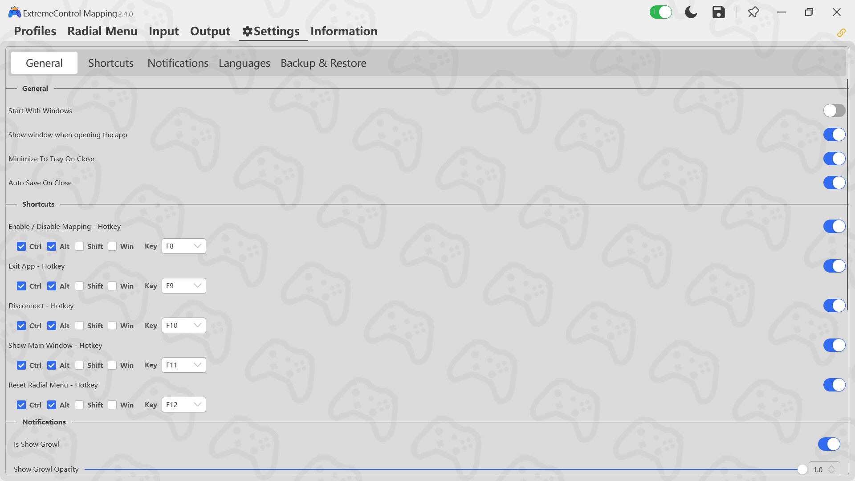This screenshot has width=855, height=481.
Task: Check Shift for Reset Radial Menu hotkey
Action: point(79,405)
